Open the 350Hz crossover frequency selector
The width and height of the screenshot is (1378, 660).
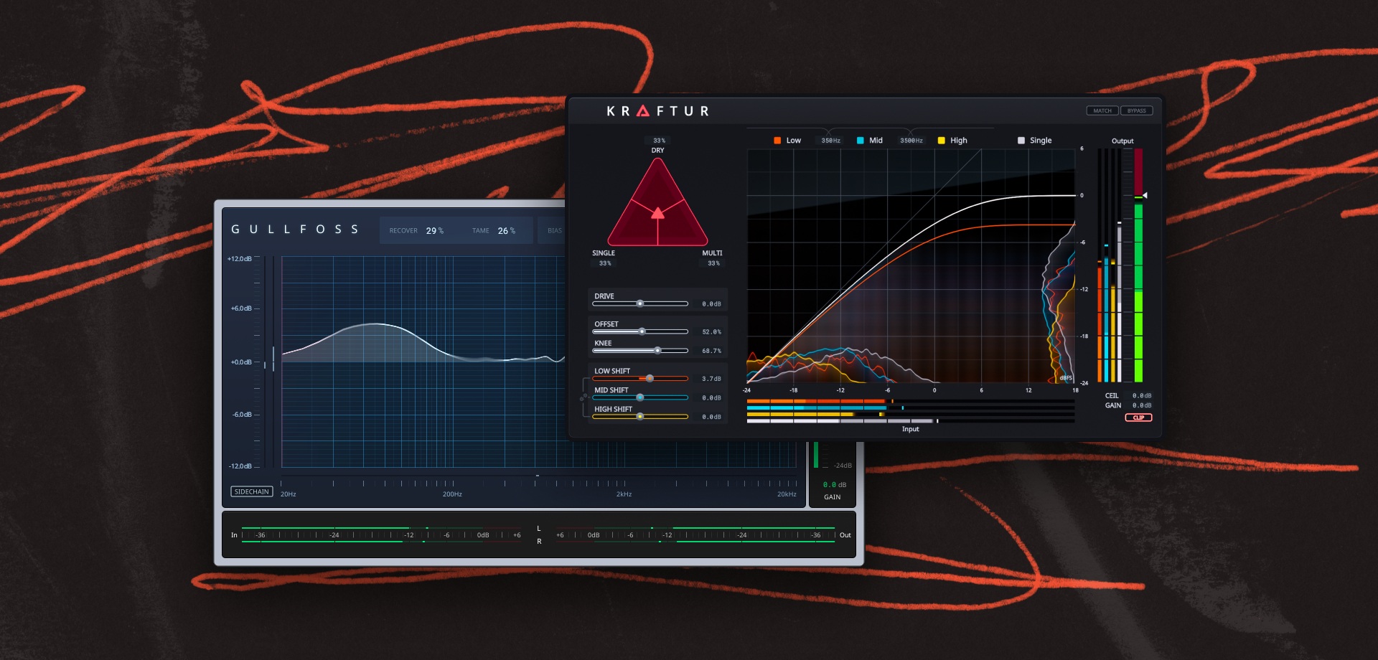point(831,140)
